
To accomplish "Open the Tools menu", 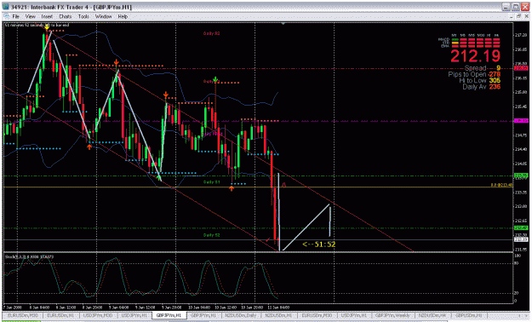I will pyautogui.click(x=83, y=16).
